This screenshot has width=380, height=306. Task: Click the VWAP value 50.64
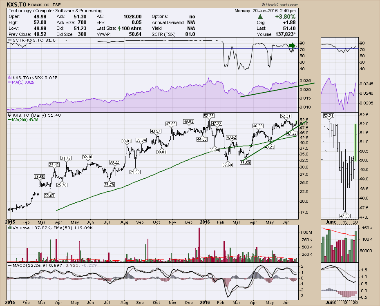135,34
